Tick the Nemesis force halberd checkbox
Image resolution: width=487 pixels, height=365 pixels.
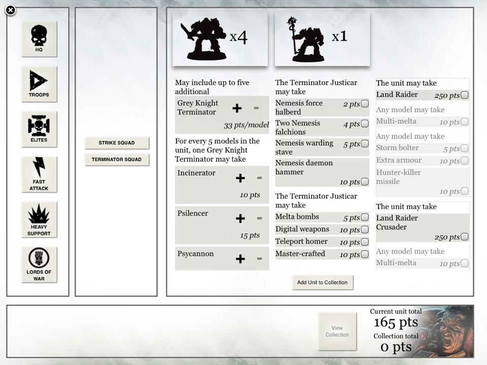365,103
